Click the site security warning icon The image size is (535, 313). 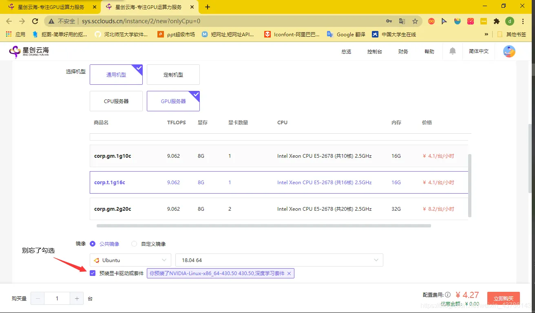[x=51, y=21]
